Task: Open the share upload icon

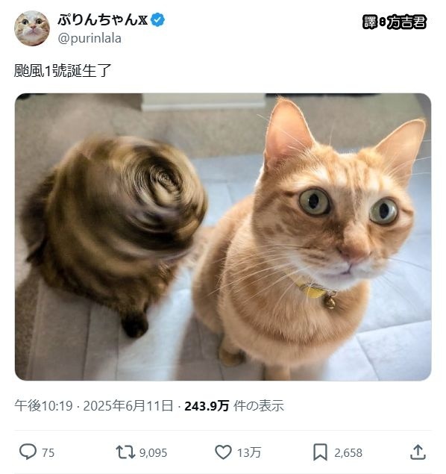Action: (x=418, y=452)
